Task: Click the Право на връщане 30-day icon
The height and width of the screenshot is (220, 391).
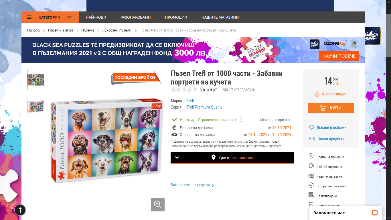Action: click(x=311, y=156)
